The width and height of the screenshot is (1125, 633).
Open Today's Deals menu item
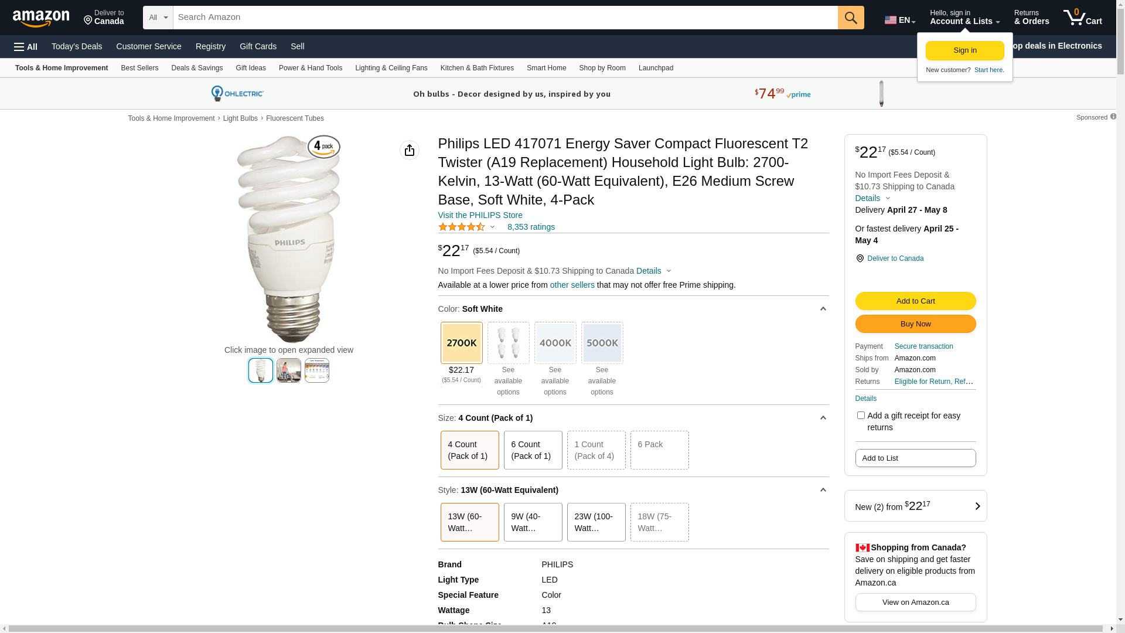77,46
